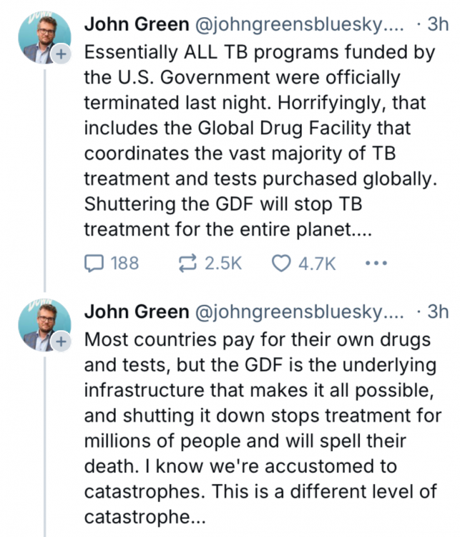Open second post about GDF infrastructure
The height and width of the screenshot is (537, 460).
tap(258, 415)
